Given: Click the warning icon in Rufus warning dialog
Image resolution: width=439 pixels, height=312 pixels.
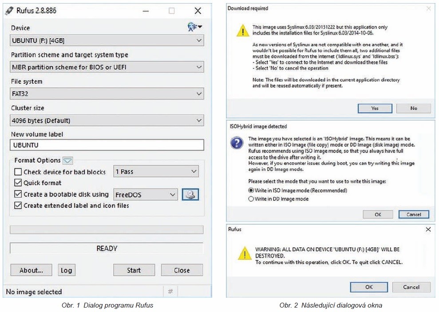Looking at the screenshot, I should [x=245, y=253].
